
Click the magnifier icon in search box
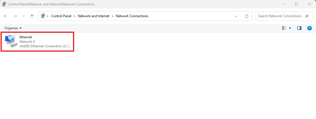point(307,16)
